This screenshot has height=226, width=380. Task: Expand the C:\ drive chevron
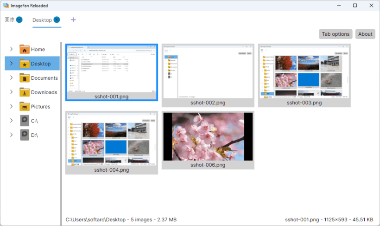tap(11, 121)
